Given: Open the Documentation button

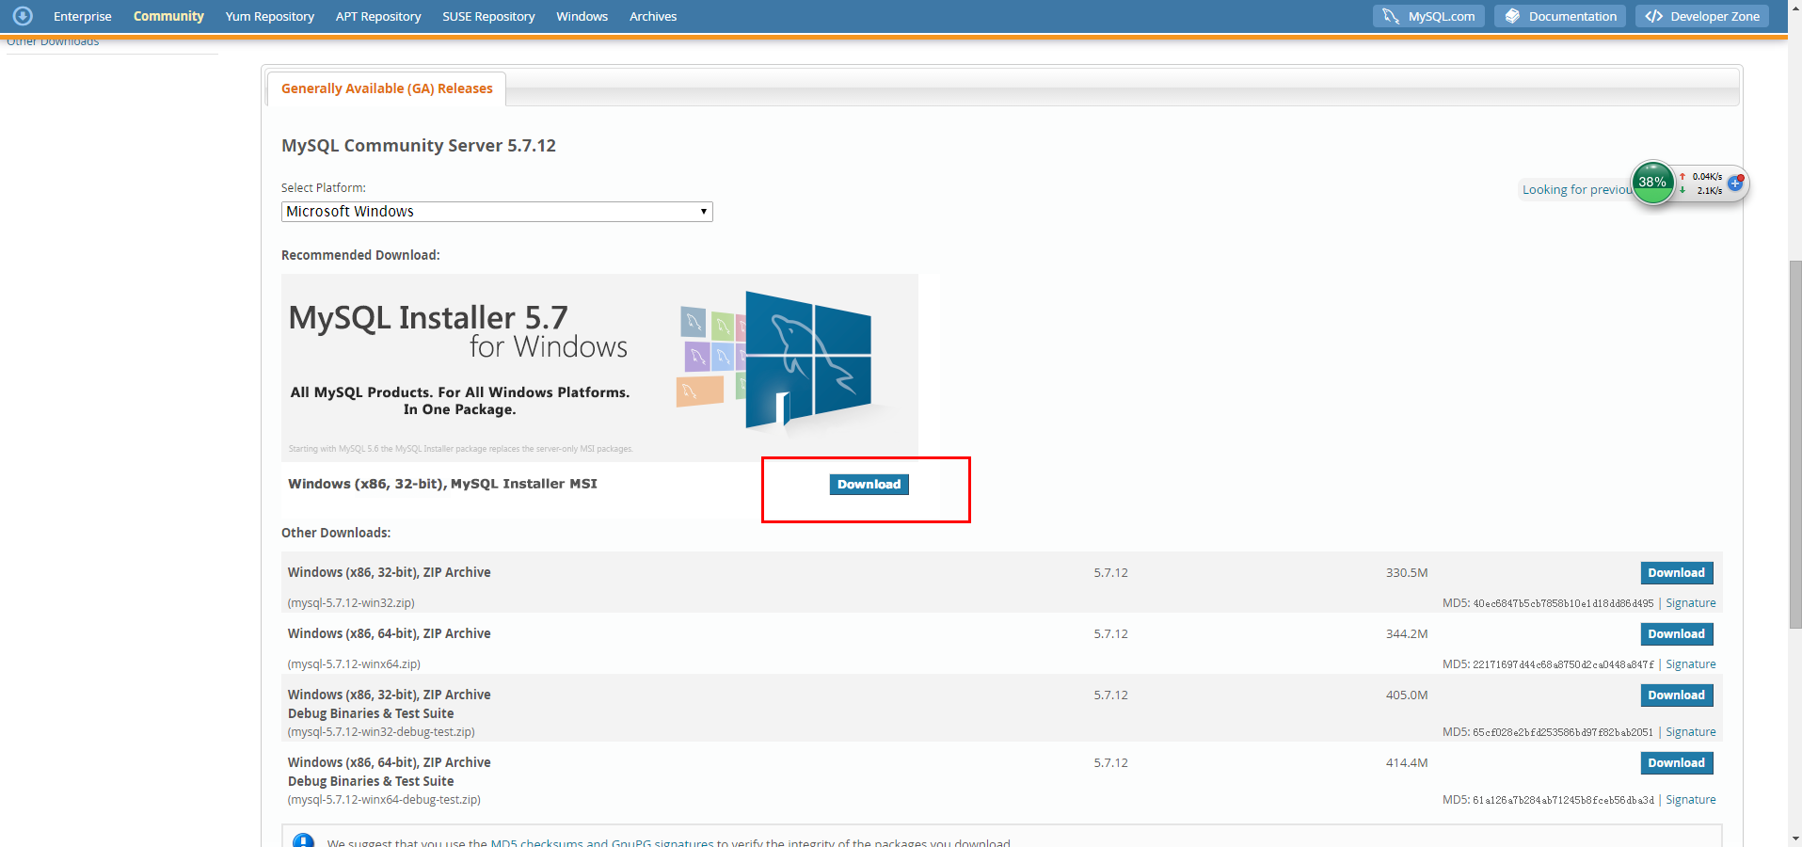Looking at the screenshot, I should (x=1560, y=16).
